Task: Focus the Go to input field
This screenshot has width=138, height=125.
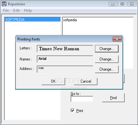Action: [x=82, y=99]
